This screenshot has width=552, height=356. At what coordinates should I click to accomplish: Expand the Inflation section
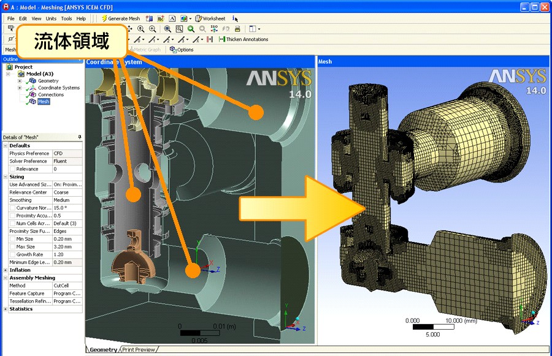(6, 270)
